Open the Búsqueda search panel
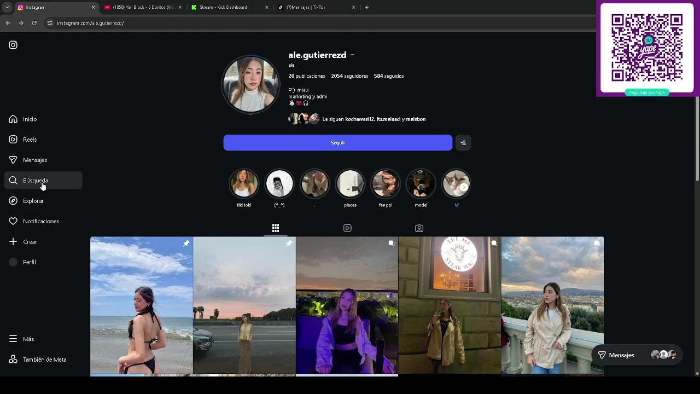The width and height of the screenshot is (700, 394). (43, 181)
